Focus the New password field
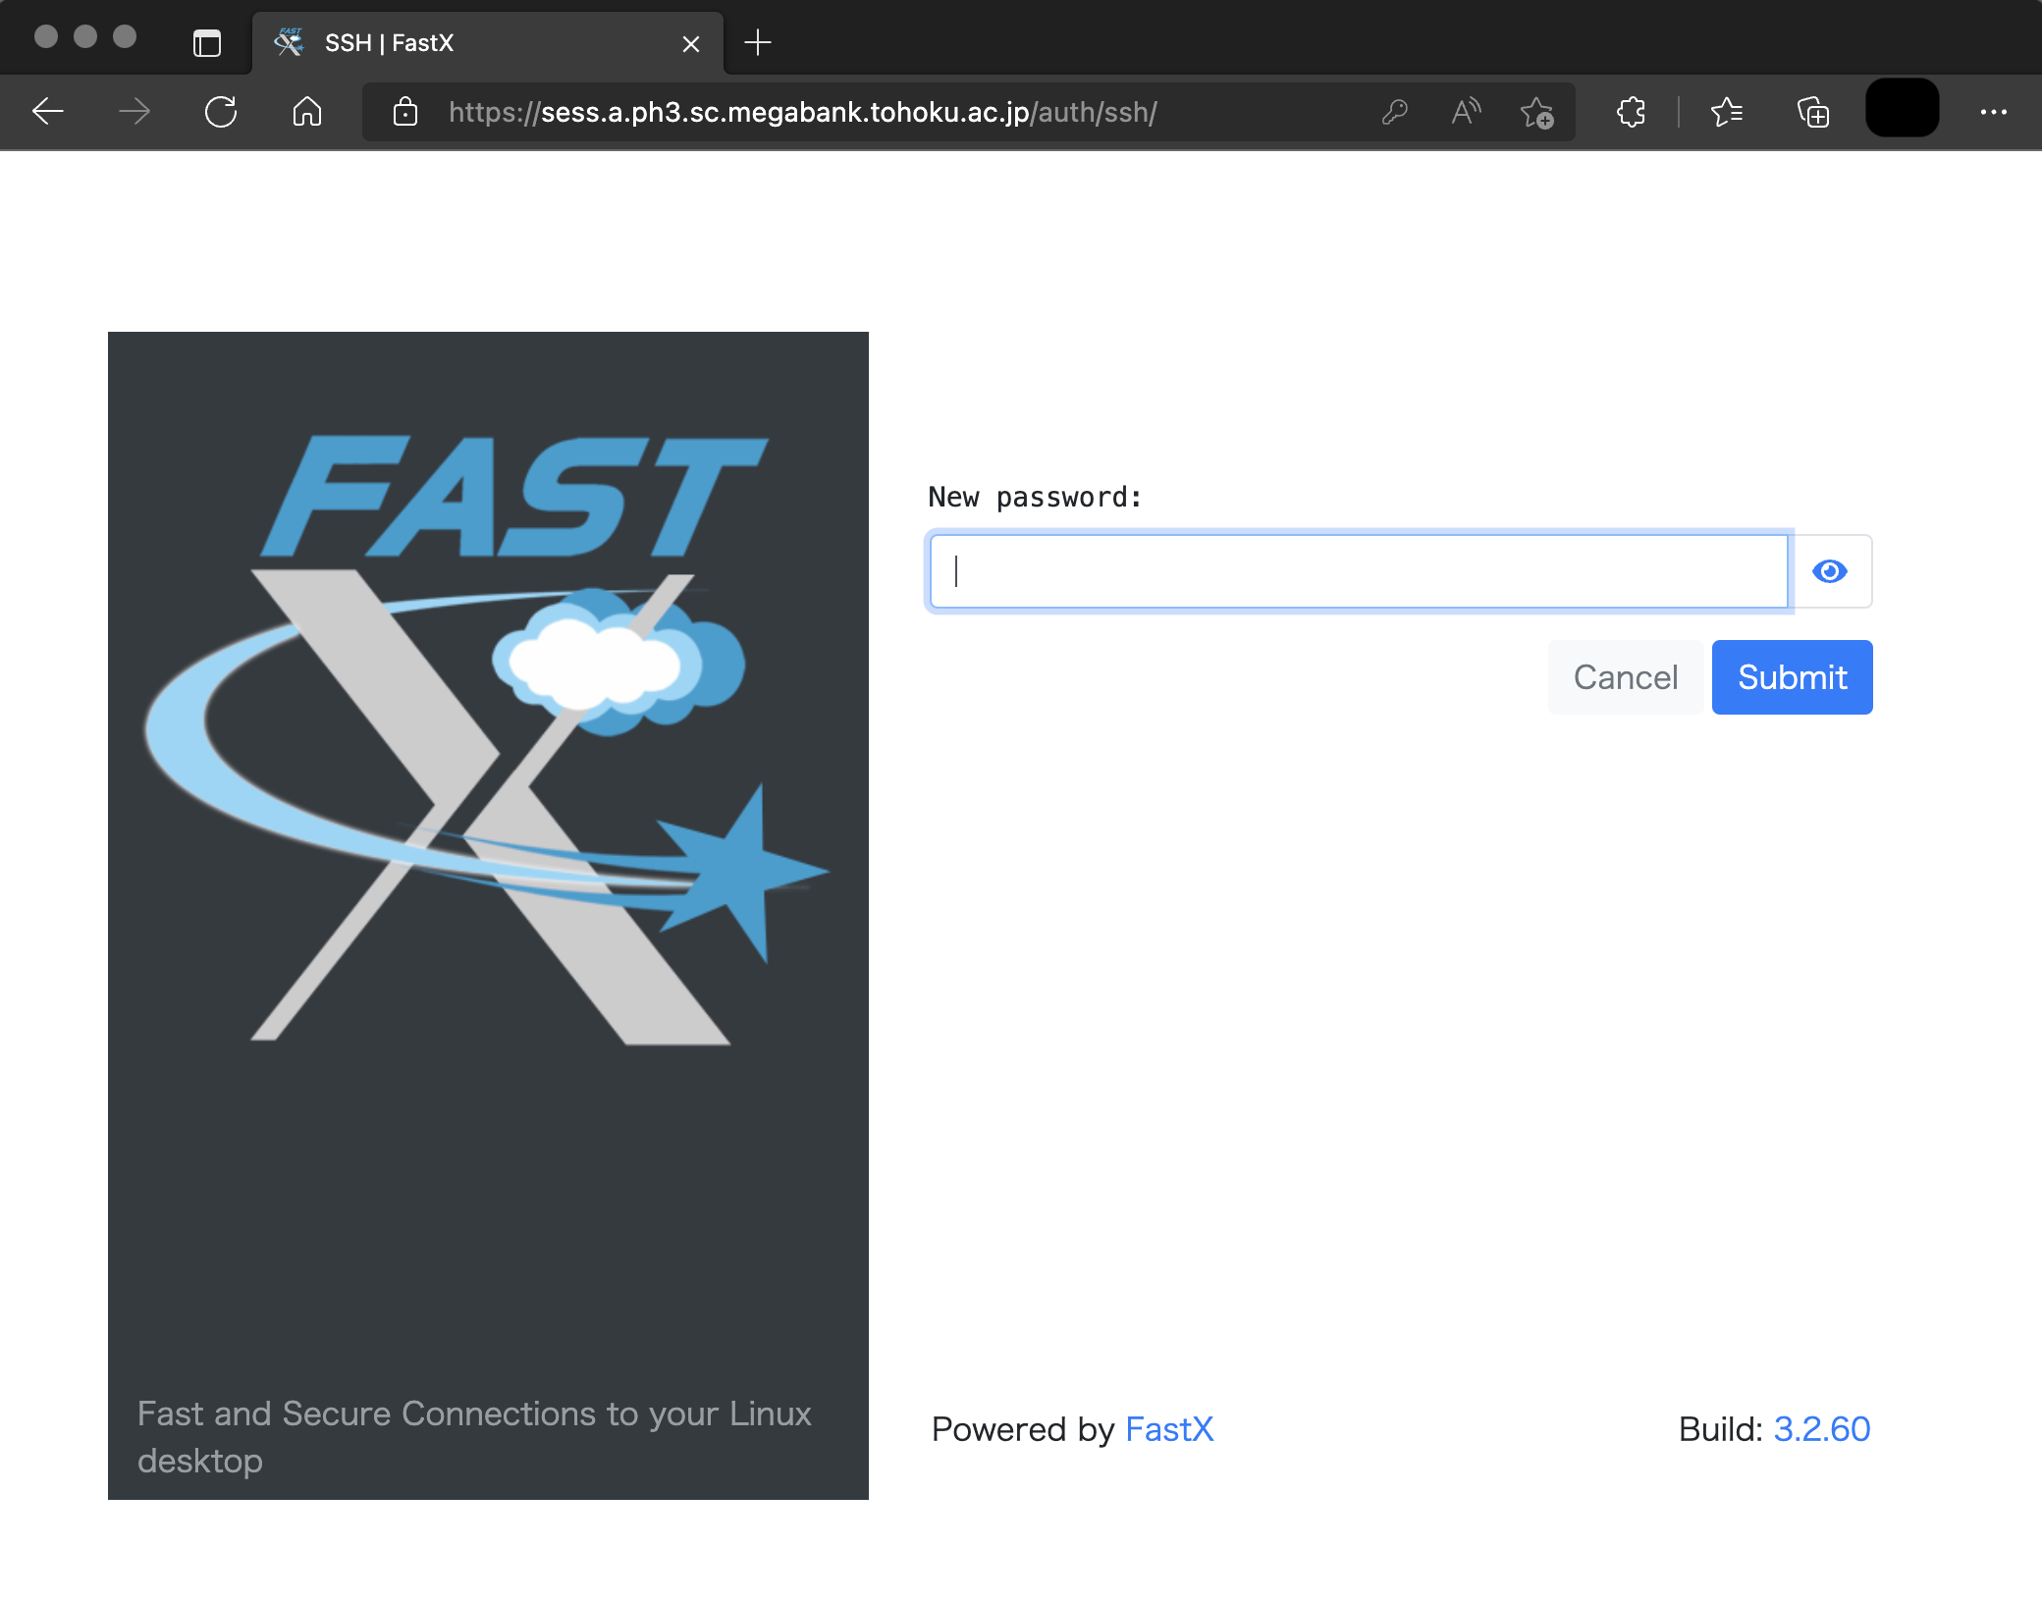The width and height of the screenshot is (2042, 1600). pos(1360,571)
